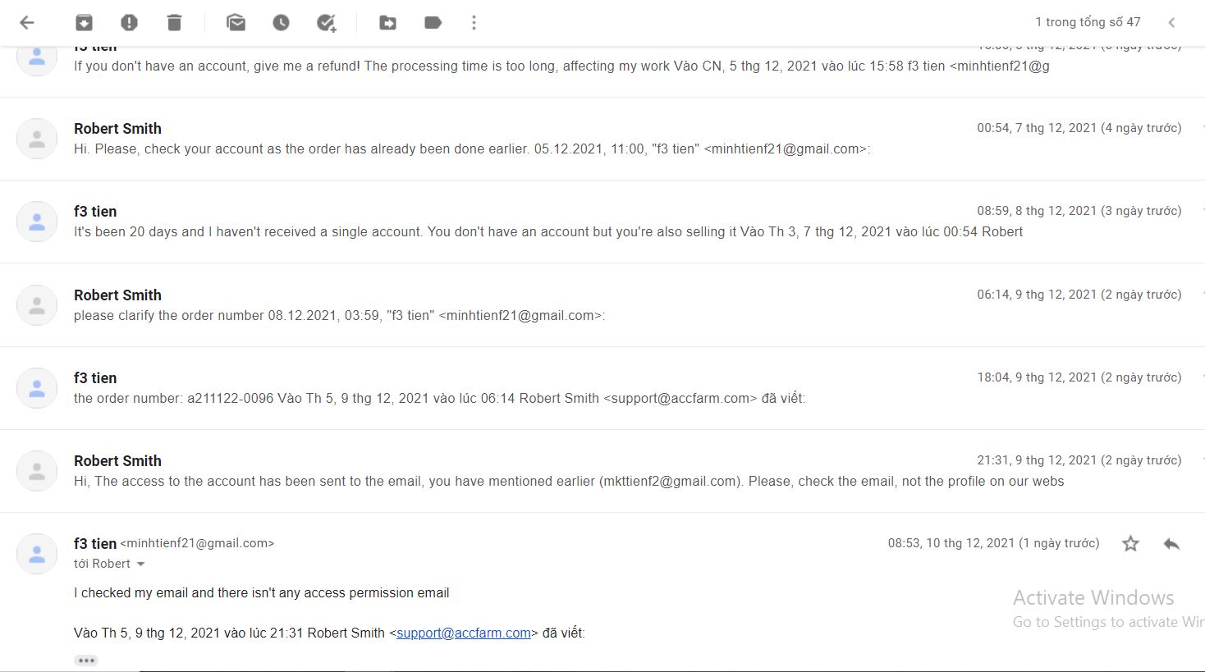1205x672 pixels.
Task: Open the Labels tag icon
Action: point(433,23)
